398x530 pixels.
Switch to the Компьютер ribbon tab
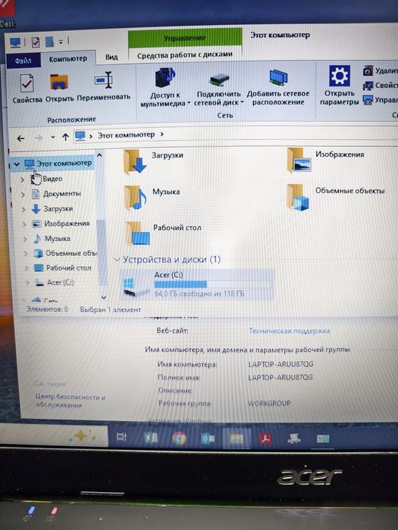coord(68,59)
